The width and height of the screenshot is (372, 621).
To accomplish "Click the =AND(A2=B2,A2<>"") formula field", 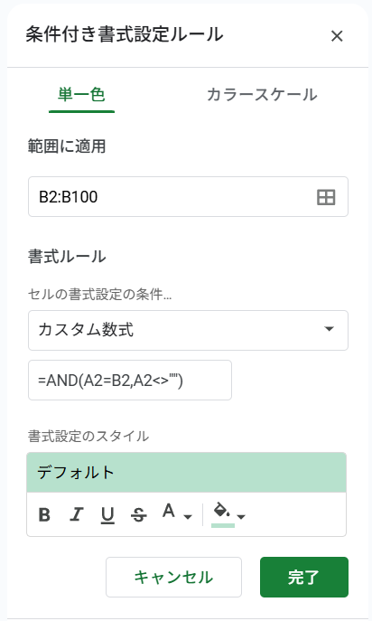I will coord(130,381).
